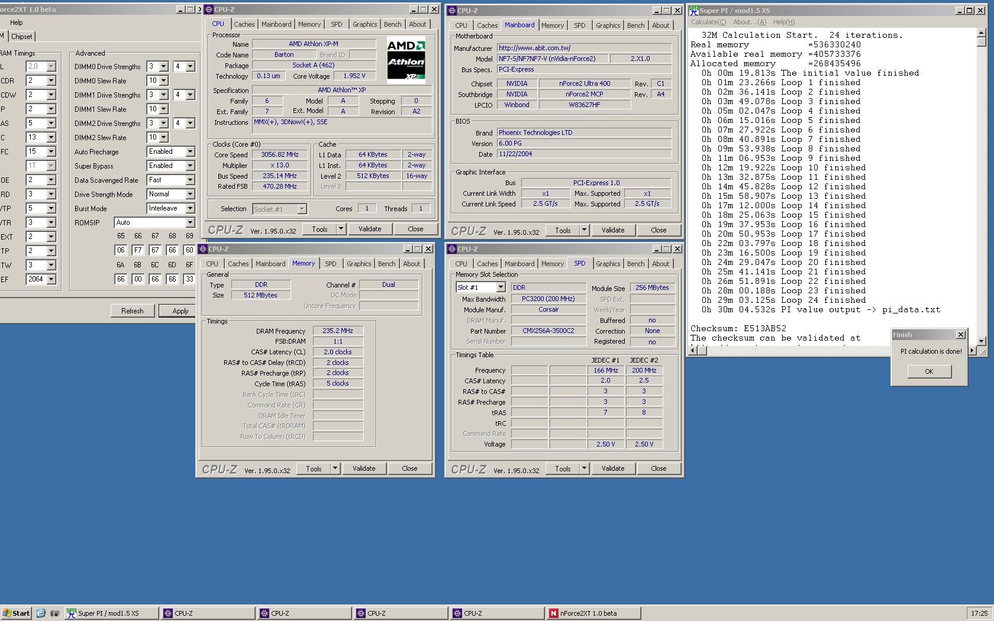Open the Help menu in nForce2XT
The image size is (994, 621).
pyautogui.click(x=17, y=22)
